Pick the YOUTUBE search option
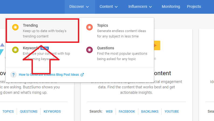 pos(172,111)
